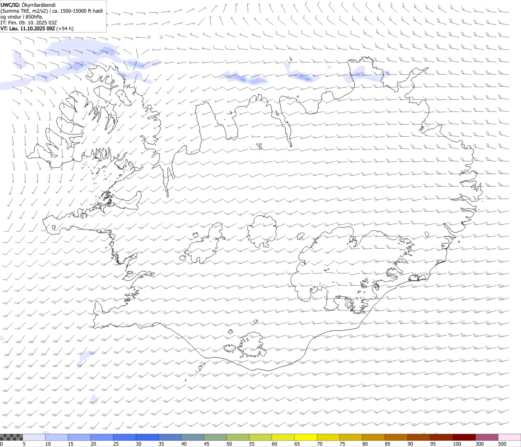Click the legend swatch between 40 and 45
This screenshot has height=447, width=521.
pos(193,437)
